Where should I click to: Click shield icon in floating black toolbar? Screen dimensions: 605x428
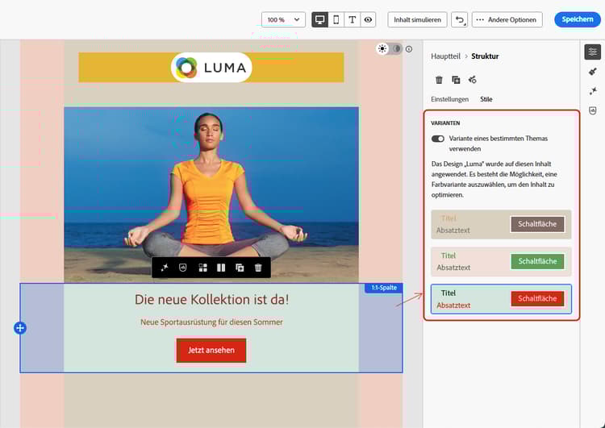tap(183, 268)
